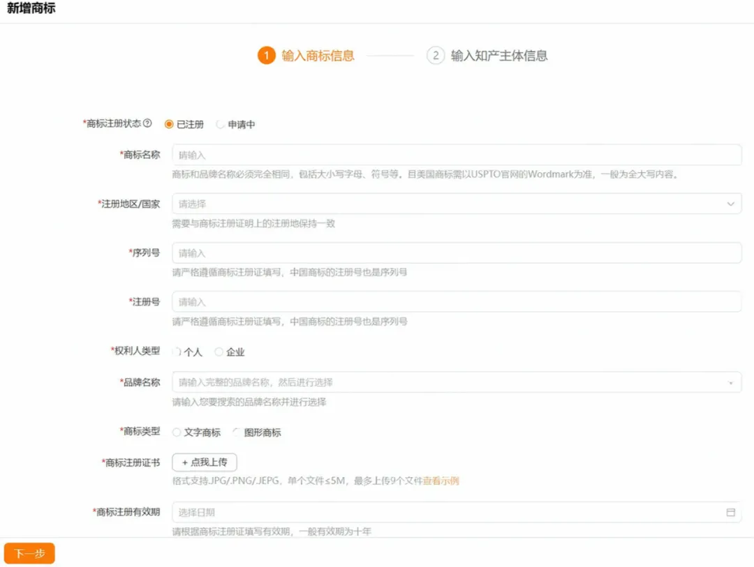Focus the 序列号 input field
Screen dimensions: 754x567
(x=457, y=252)
